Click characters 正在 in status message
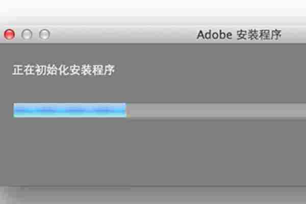The width and height of the screenshot is (306, 204). point(23,70)
